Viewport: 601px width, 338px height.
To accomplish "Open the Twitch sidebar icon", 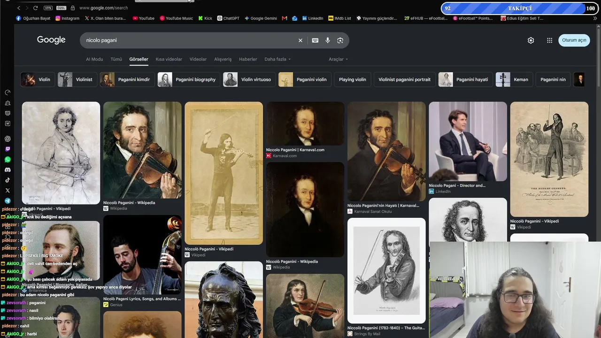I will [8, 149].
